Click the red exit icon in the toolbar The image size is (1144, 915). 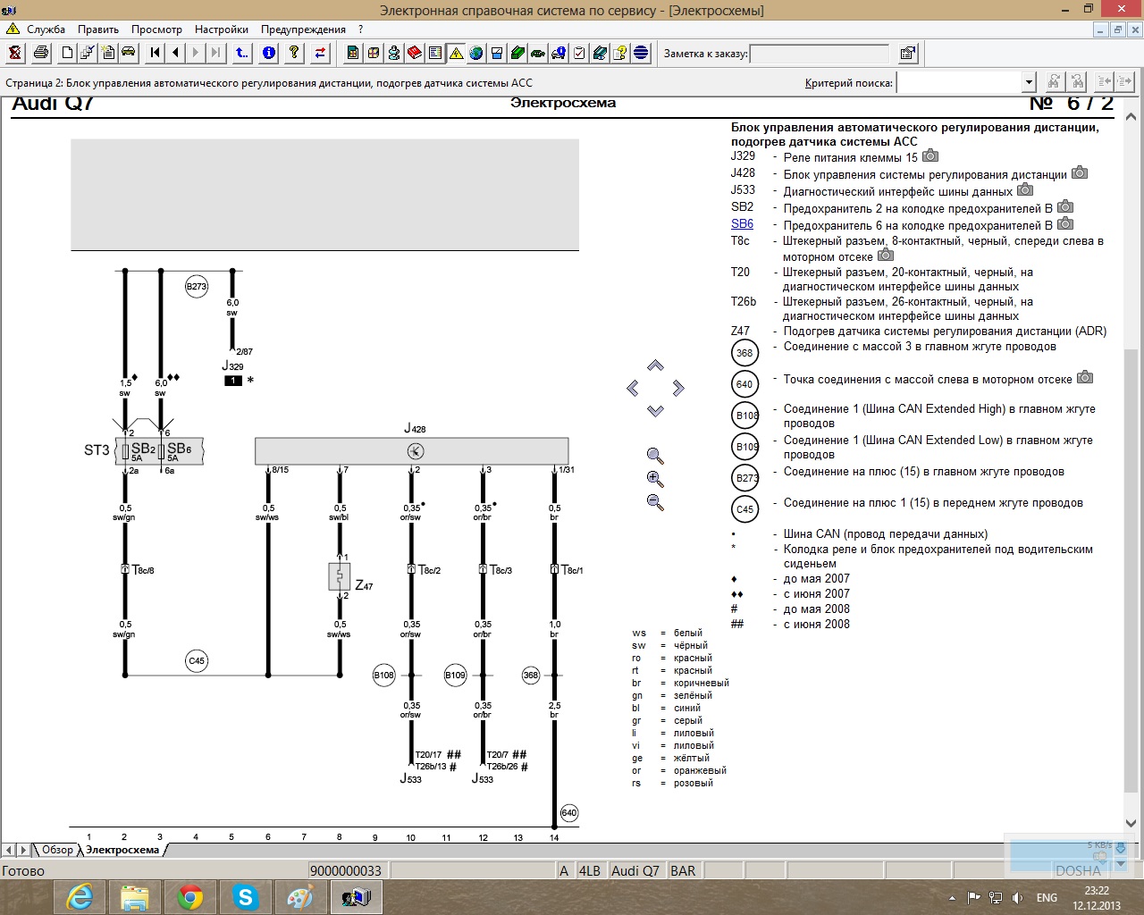pyautogui.click(x=15, y=53)
